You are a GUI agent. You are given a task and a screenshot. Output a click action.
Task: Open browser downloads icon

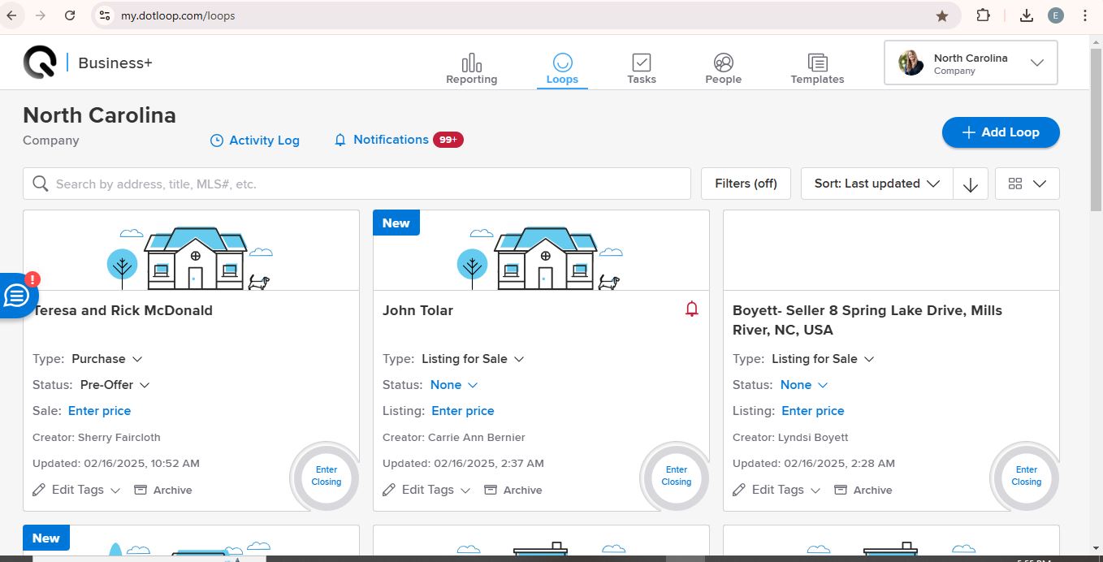(1027, 15)
